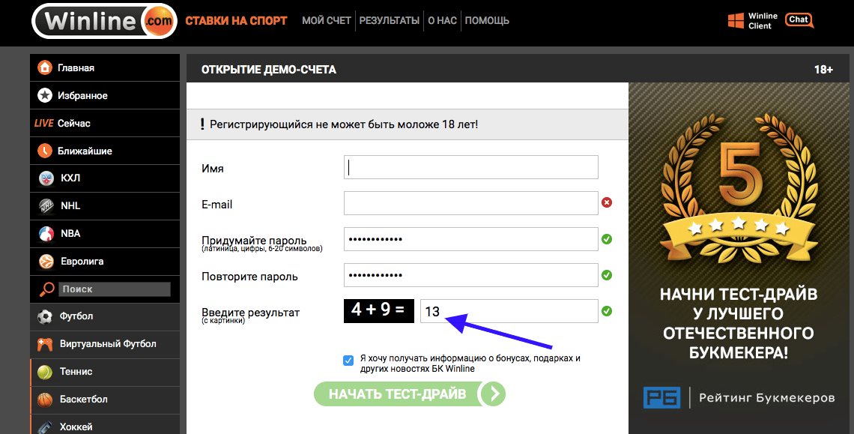Select Виртуальный Футбол in the sidebar
This screenshot has height=434, width=854.
[x=105, y=344]
